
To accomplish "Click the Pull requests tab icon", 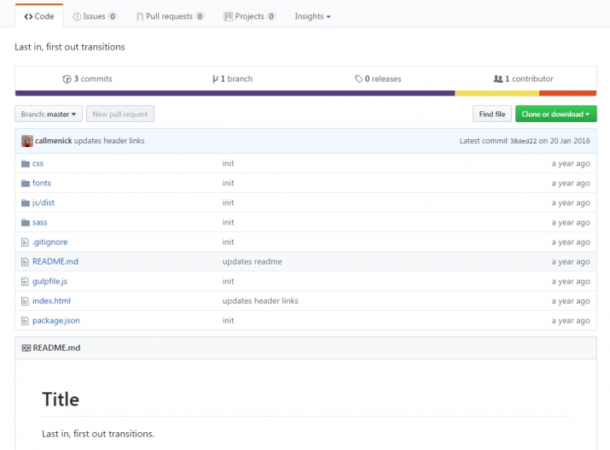I will tap(140, 17).
